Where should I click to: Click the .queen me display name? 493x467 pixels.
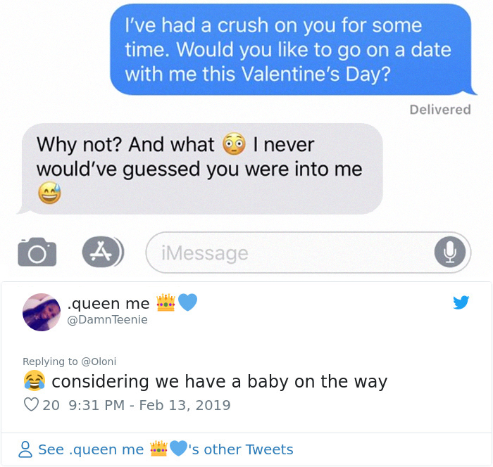coord(108,303)
